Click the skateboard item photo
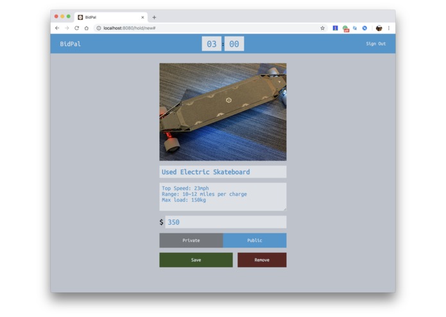 point(223,112)
